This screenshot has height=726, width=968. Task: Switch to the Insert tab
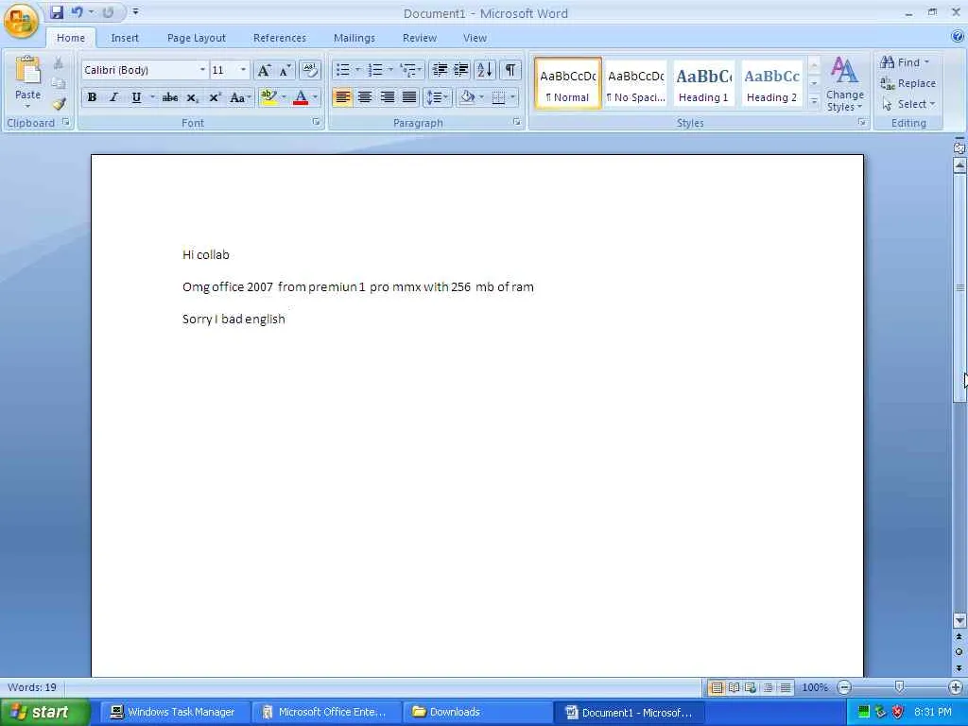[125, 38]
